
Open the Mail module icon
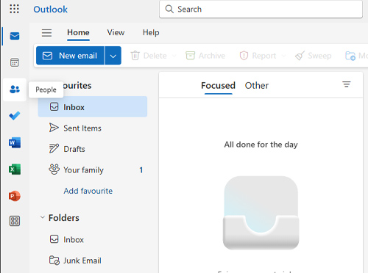click(x=15, y=36)
